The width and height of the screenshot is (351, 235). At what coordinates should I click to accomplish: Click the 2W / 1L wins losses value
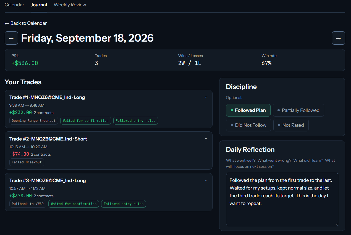(190, 63)
